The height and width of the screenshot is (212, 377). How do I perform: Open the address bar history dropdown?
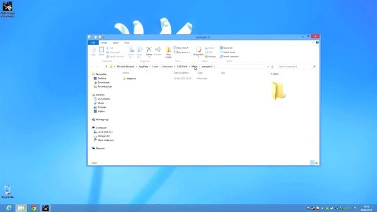(x=268, y=67)
